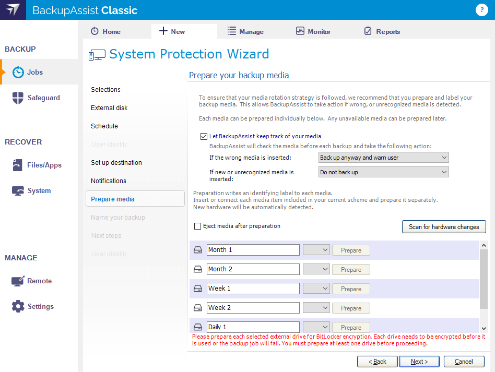
Task: Click the Safeguard shield icon
Action: click(18, 98)
